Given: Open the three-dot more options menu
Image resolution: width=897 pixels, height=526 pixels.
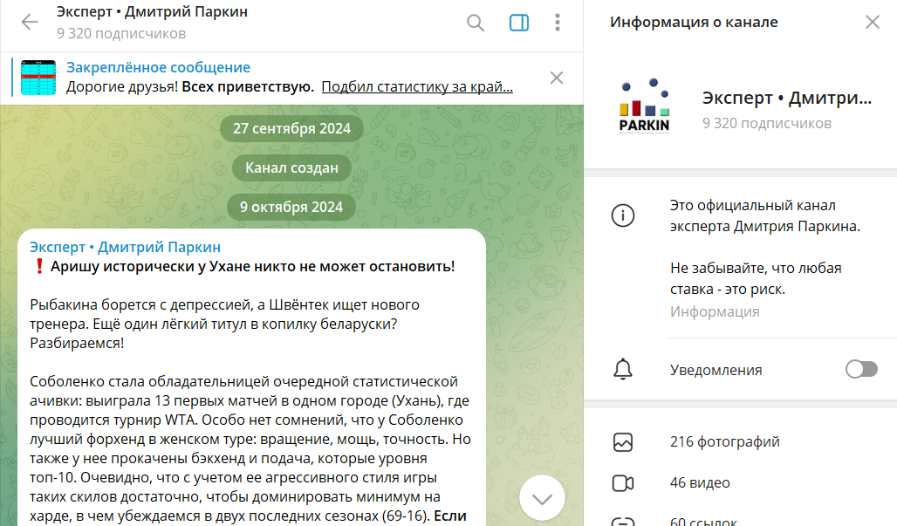Looking at the screenshot, I should (x=558, y=23).
